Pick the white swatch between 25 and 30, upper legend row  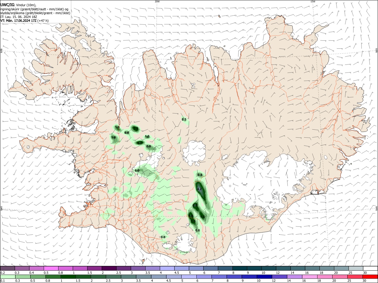point(356,269)
